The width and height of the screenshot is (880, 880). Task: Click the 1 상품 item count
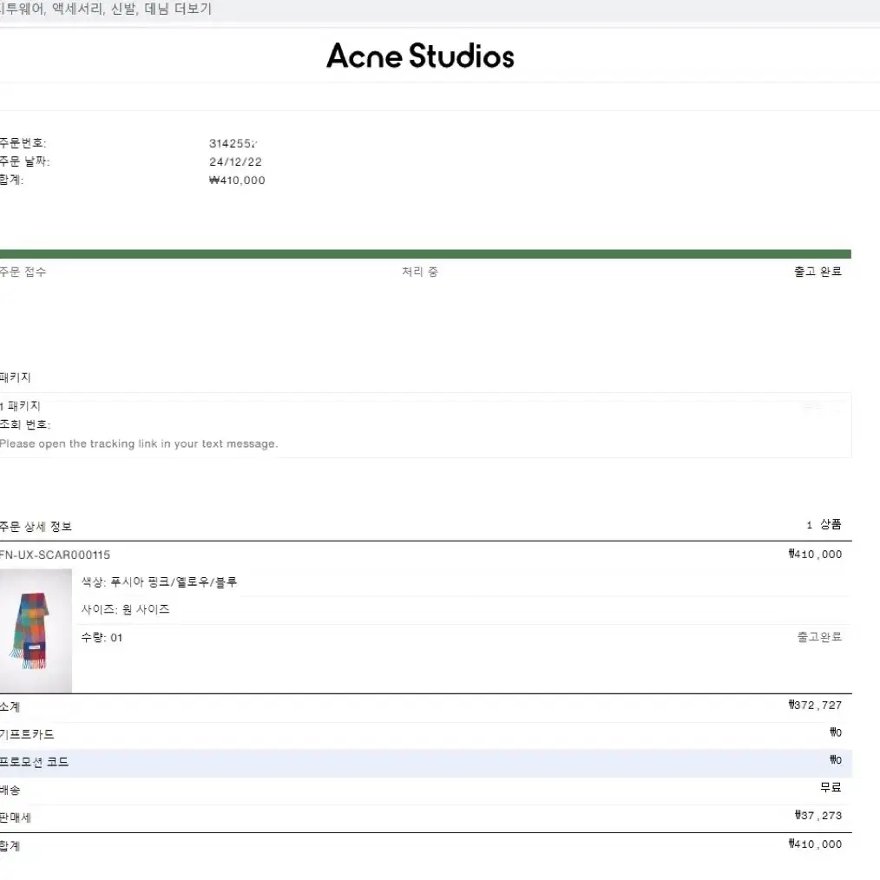pos(824,524)
